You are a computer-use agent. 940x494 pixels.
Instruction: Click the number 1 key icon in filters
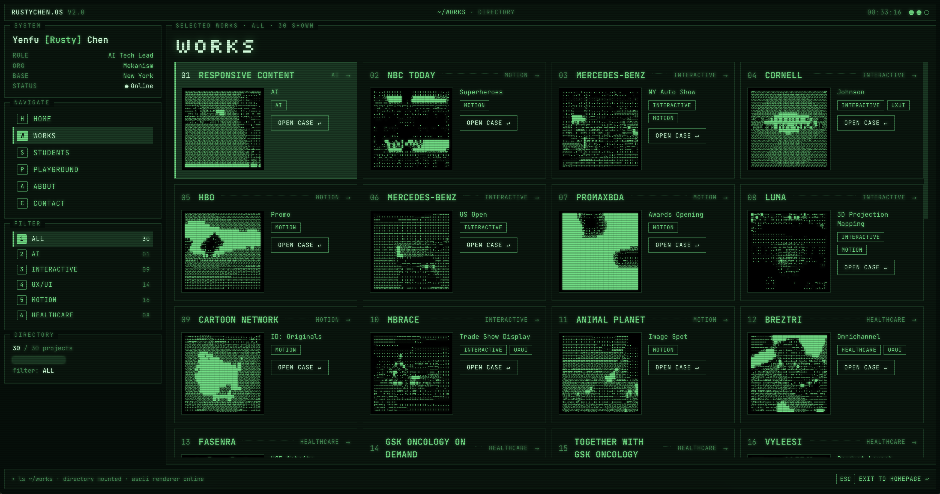22,239
